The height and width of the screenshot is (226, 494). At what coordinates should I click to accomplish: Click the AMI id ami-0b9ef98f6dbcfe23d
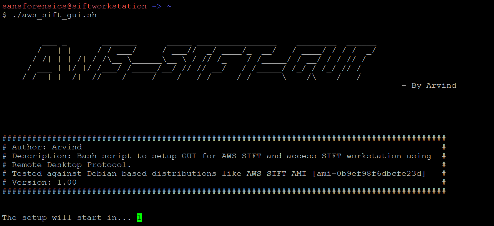point(369,174)
